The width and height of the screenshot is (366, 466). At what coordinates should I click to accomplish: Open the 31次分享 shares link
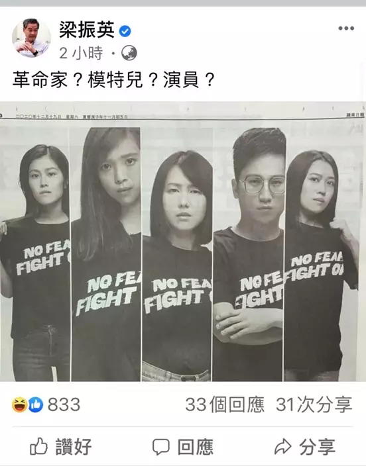(x=314, y=405)
